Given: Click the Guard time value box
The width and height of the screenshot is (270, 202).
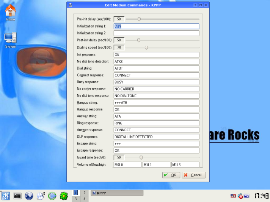Looking at the screenshot, I should [119, 157].
